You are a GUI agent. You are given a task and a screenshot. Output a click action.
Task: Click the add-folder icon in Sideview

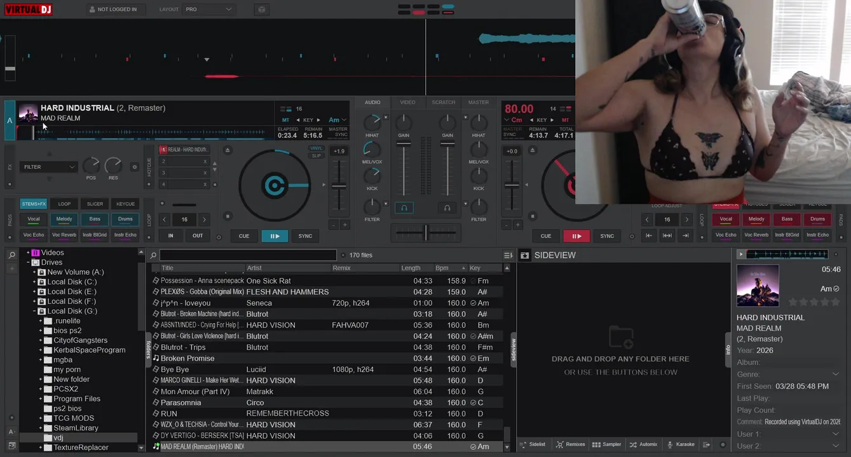pyautogui.click(x=620, y=337)
